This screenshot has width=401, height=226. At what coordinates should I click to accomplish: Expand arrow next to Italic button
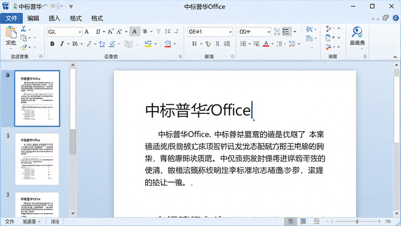[x=68, y=44]
